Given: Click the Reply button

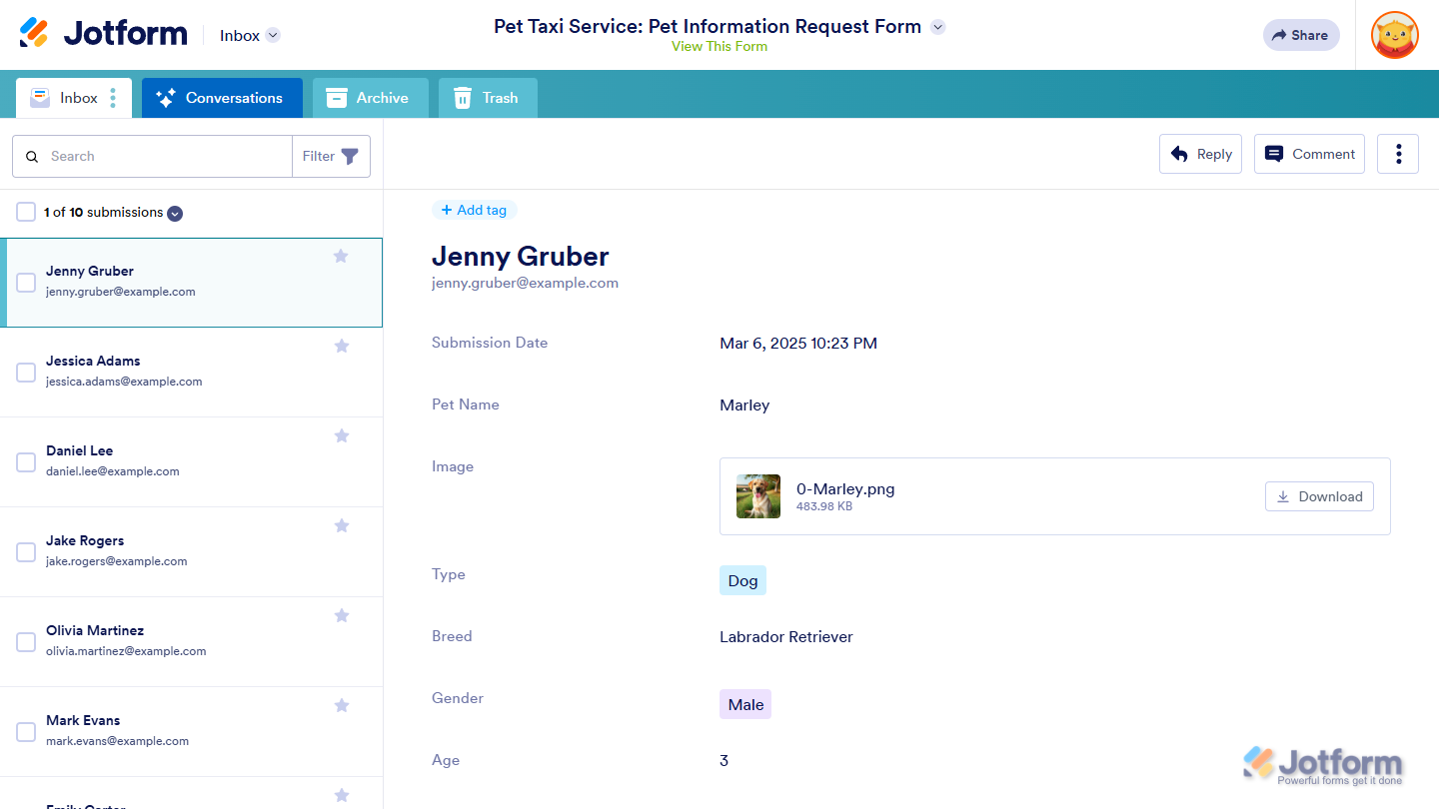Looking at the screenshot, I should click(1200, 154).
